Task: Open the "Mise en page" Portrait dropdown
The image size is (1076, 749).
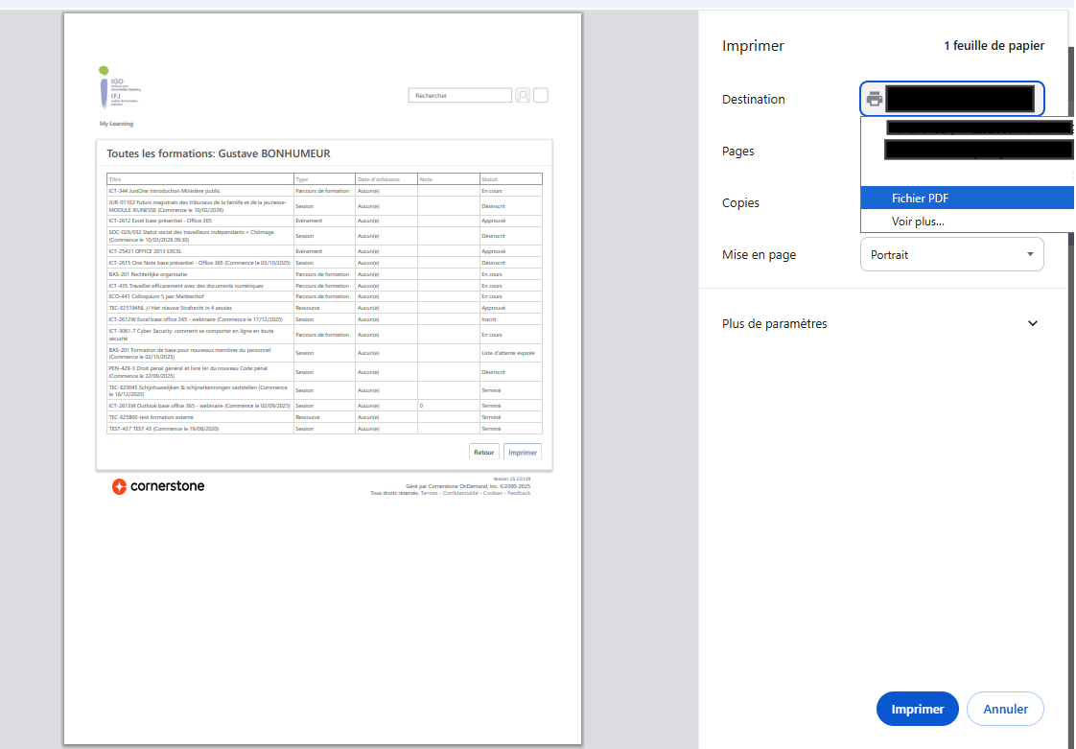Action: coord(951,254)
